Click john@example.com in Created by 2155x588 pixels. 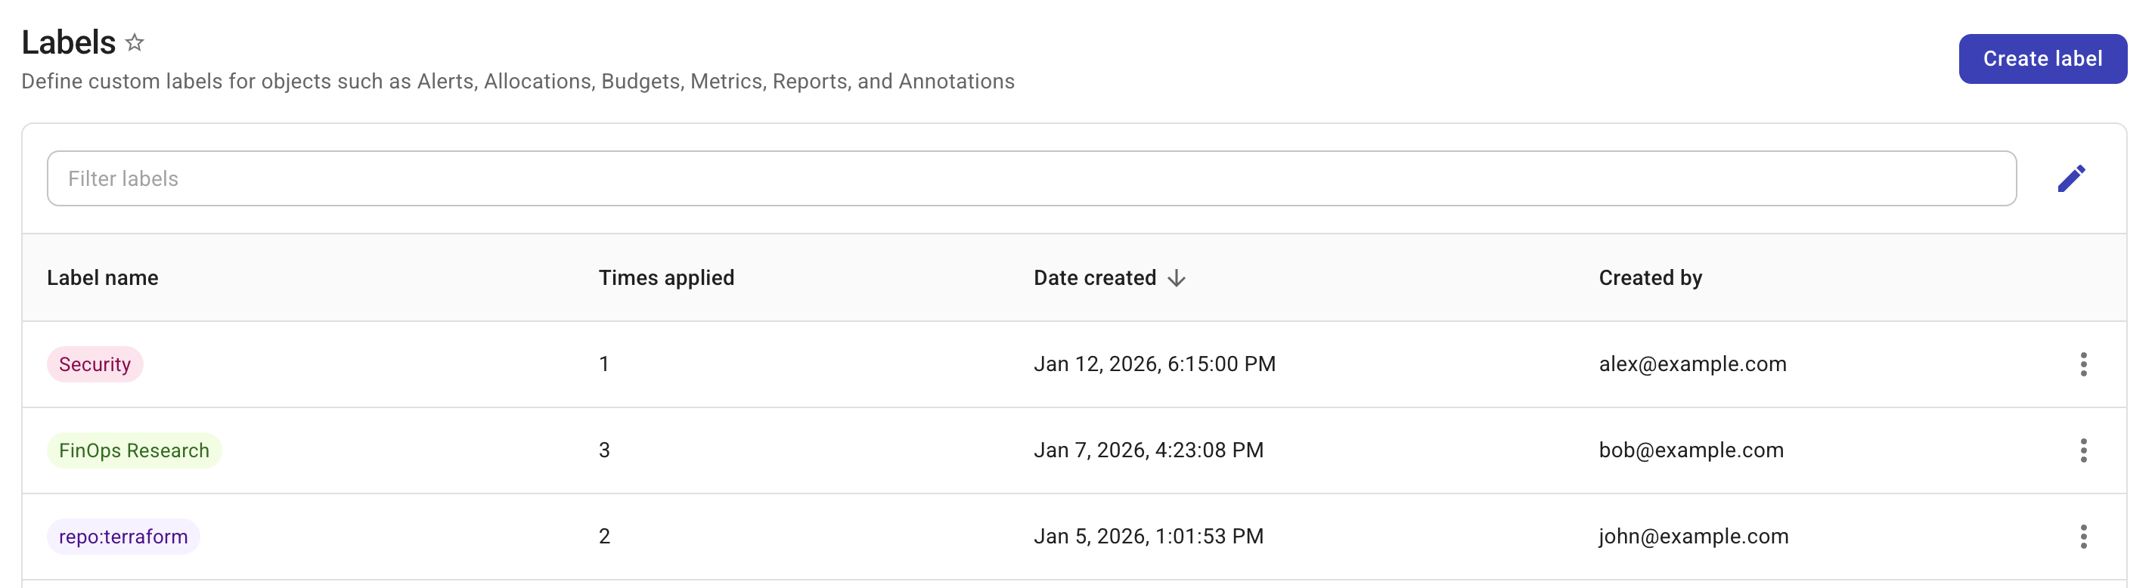(1693, 536)
